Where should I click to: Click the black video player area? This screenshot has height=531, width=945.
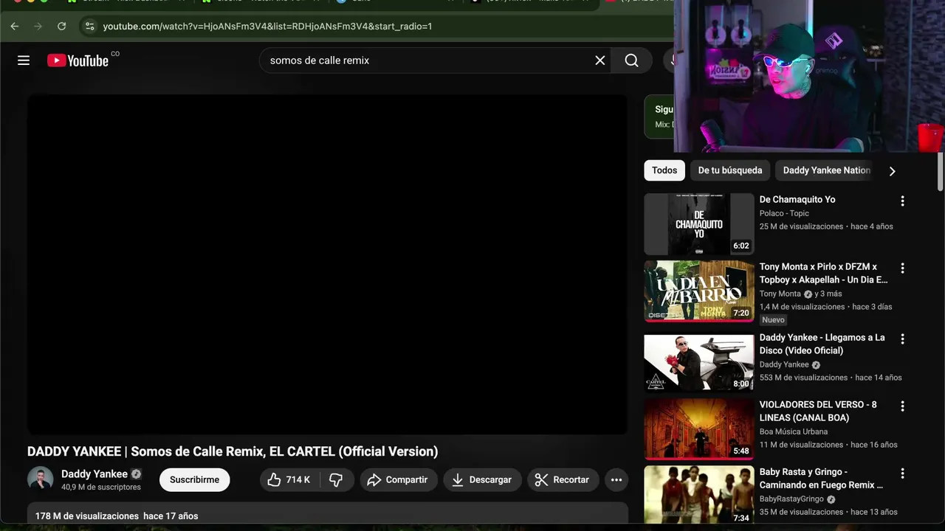point(327,265)
